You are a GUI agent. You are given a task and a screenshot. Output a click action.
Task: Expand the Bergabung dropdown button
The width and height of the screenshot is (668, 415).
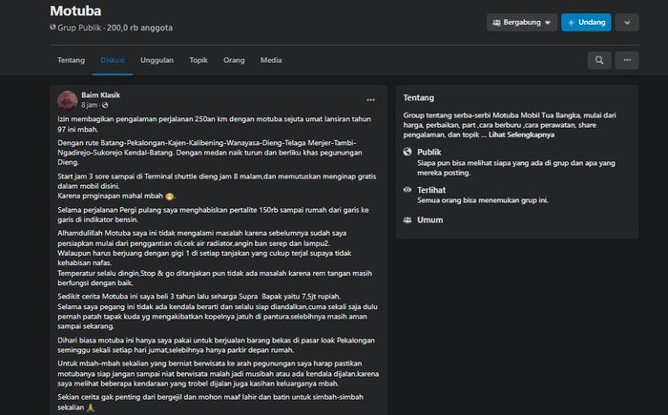pos(522,22)
